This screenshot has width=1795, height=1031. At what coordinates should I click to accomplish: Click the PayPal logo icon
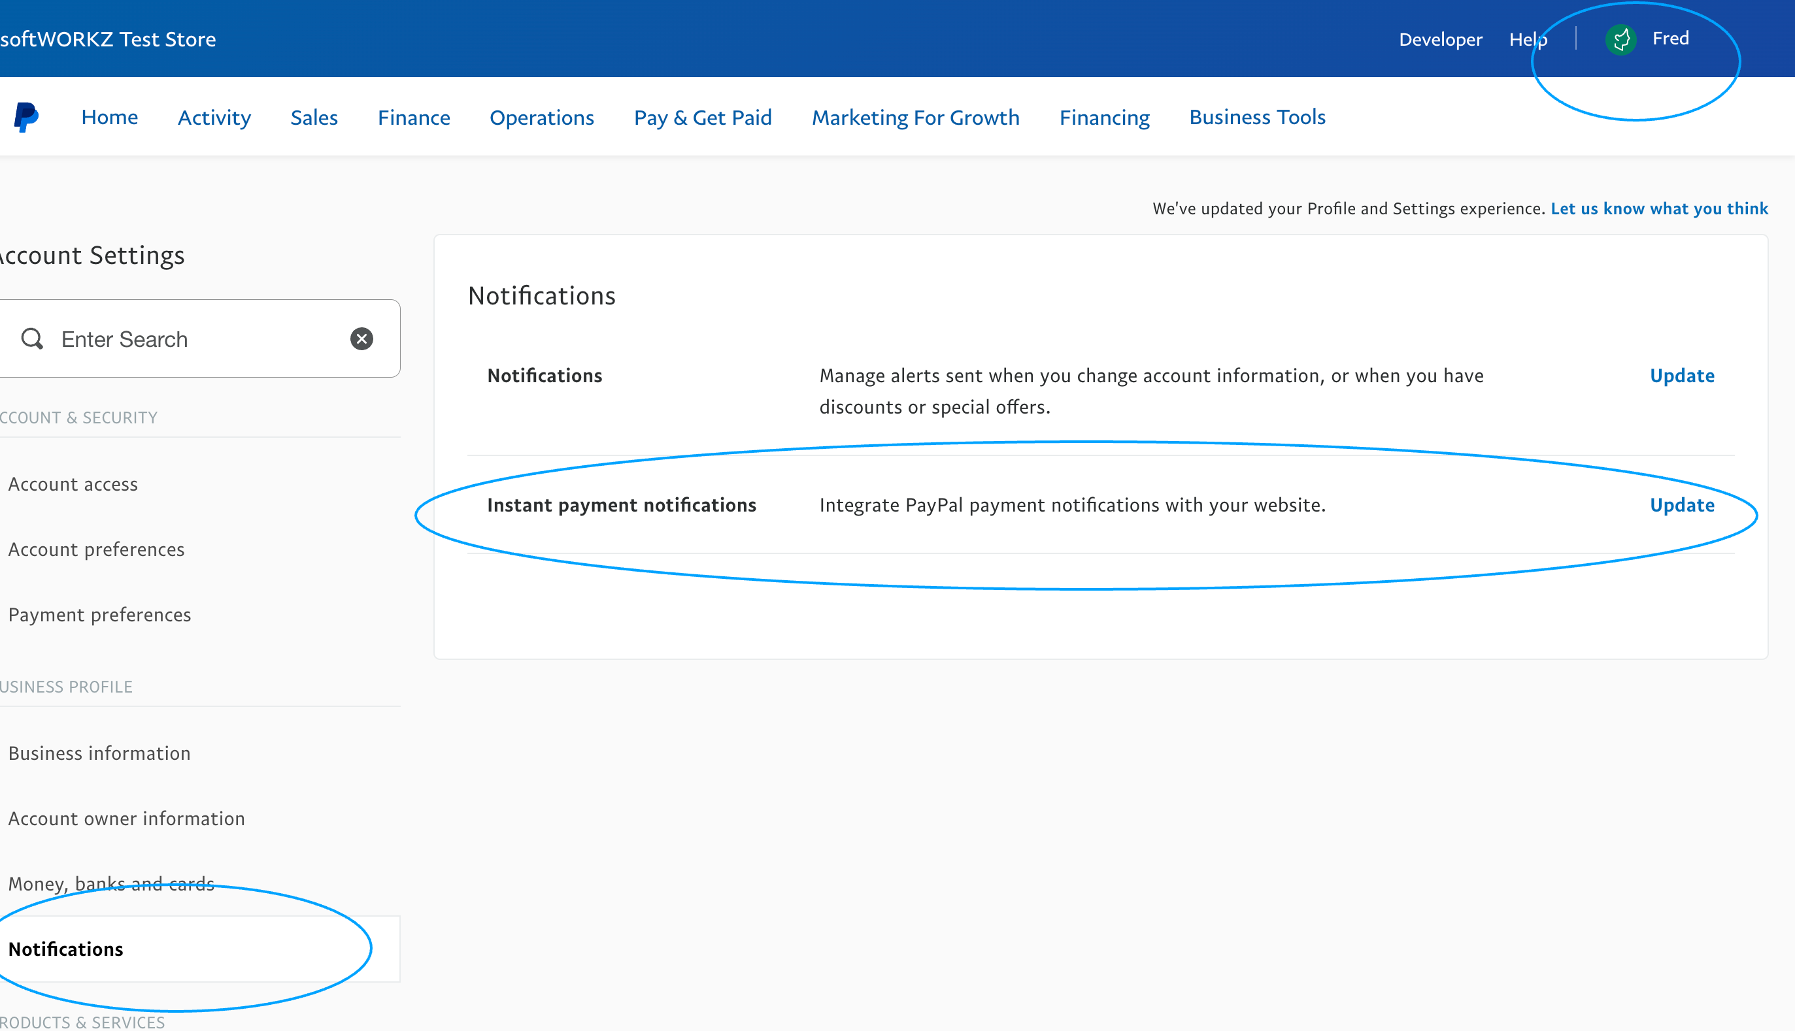click(x=26, y=117)
